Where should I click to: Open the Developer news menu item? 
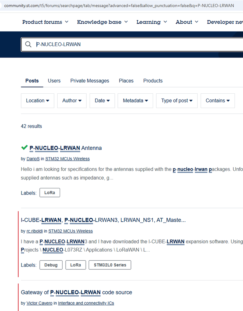tap(225, 22)
